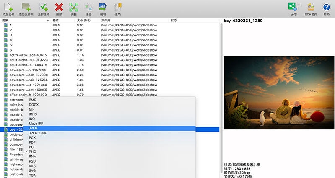The height and width of the screenshot is (178, 335).
Task: Select the highlighted JPEG format option
Action: click(109, 128)
